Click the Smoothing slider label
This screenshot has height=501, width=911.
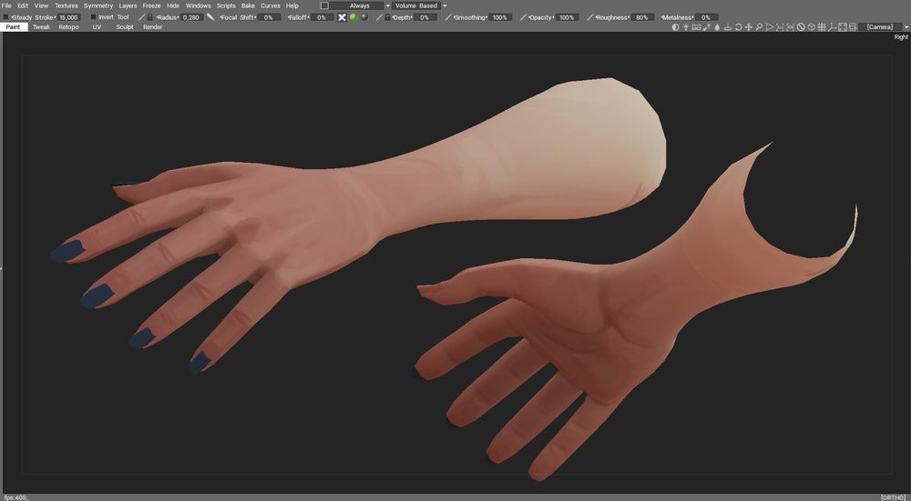(470, 17)
